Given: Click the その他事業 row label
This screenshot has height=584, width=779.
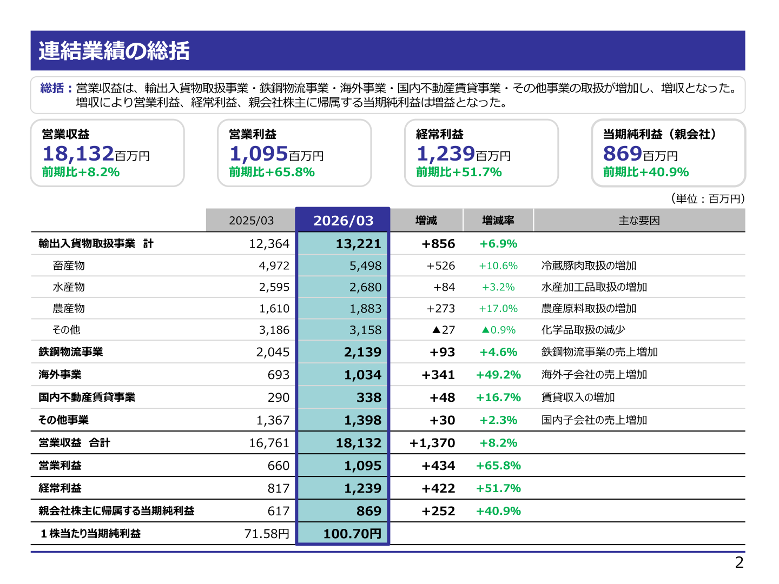Looking at the screenshot, I should click(63, 420).
